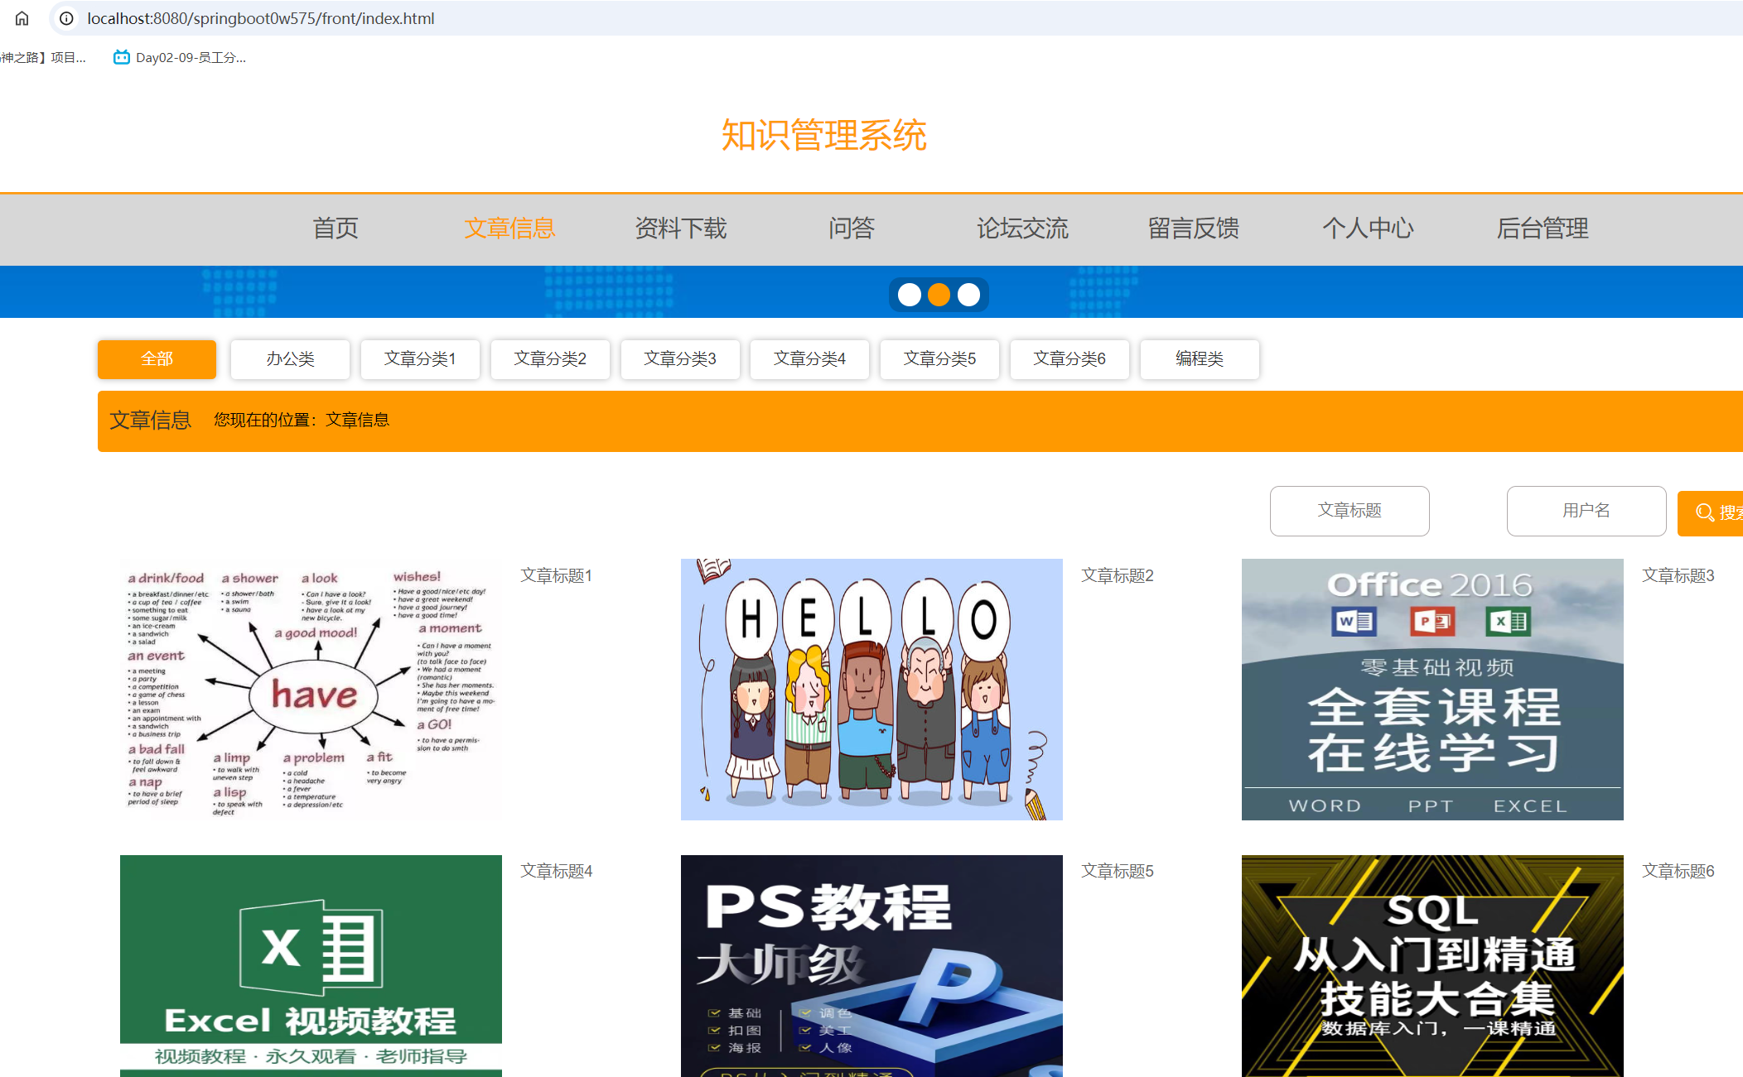Open 后台管理 from the navigation bar
This screenshot has height=1077, width=1743.
[x=1543, y=228]
